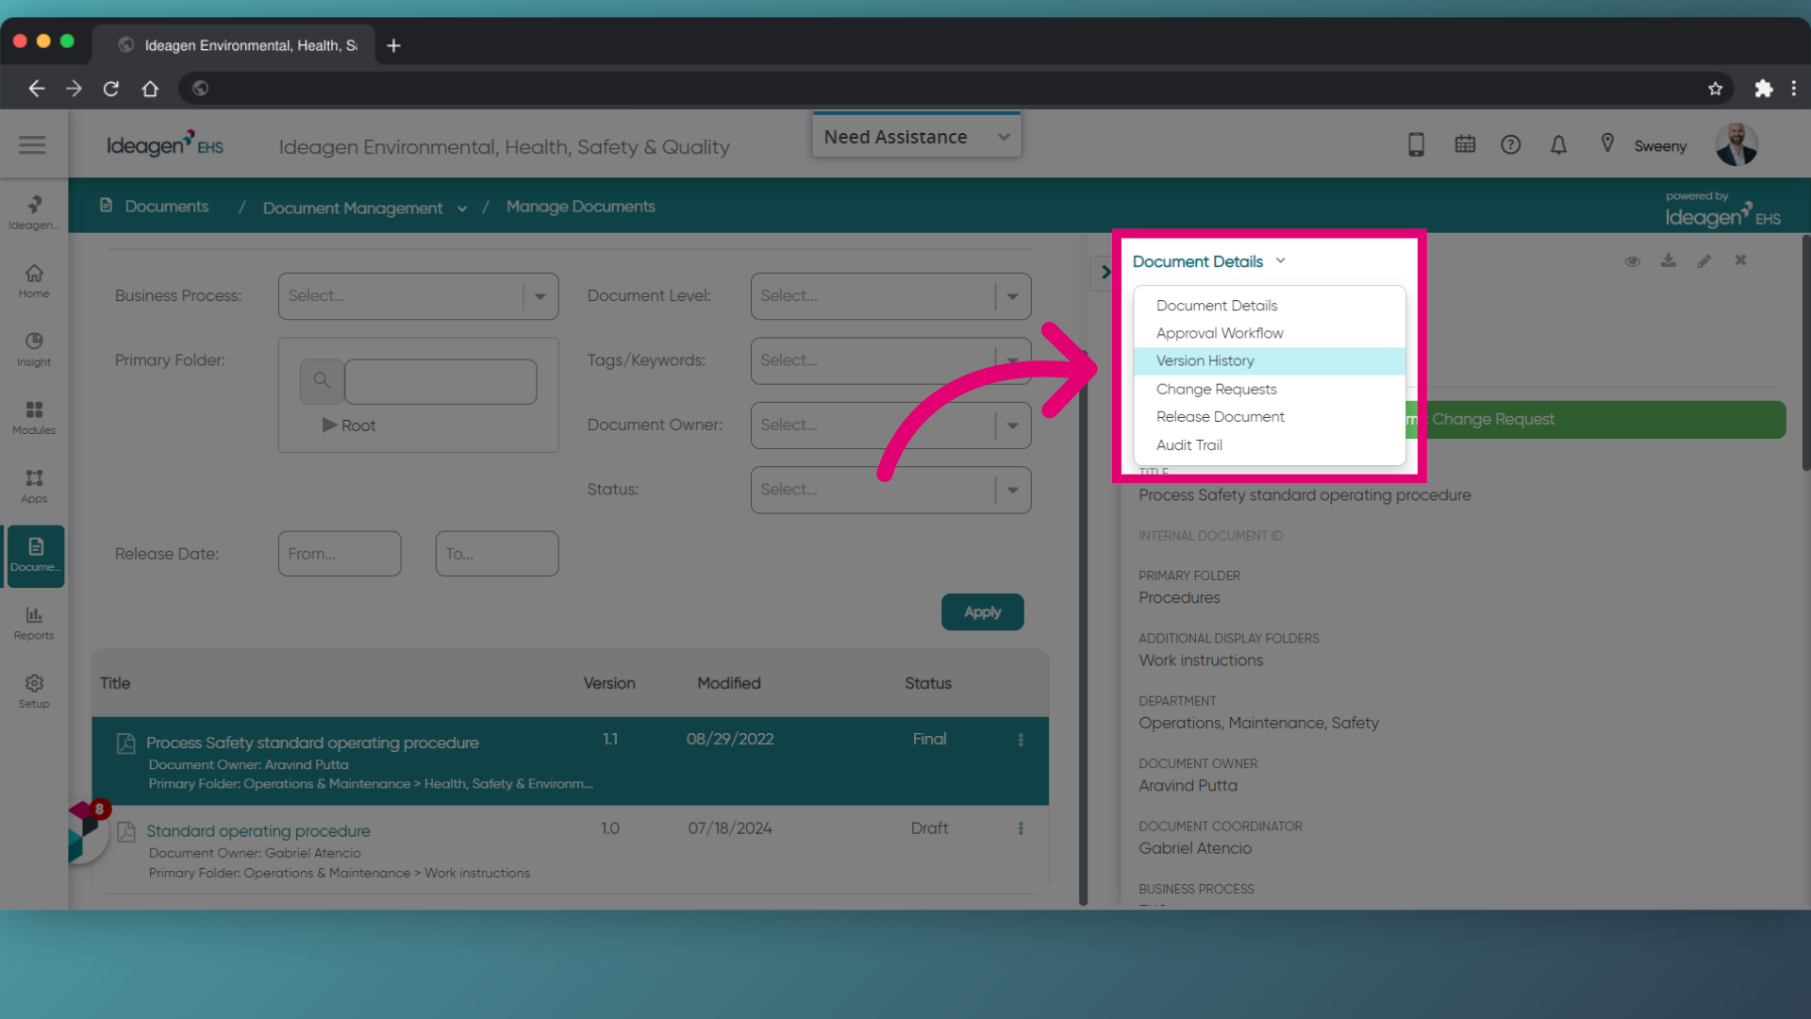The image size is (1811, 1019).
Task: Select Release Document menu option
Action: 1270,416
